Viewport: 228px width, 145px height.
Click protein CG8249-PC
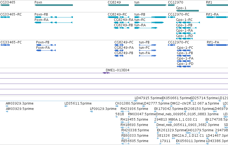click(119, 45)
